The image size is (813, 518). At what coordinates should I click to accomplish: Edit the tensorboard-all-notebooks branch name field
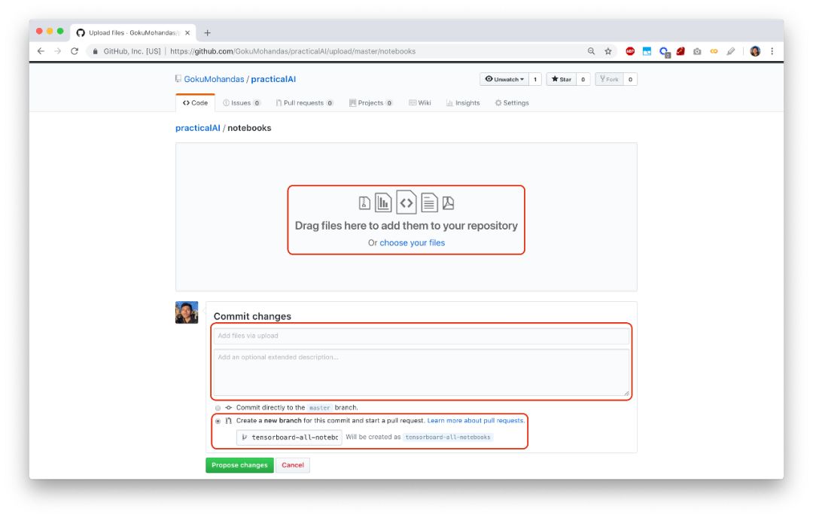point(289,437)
